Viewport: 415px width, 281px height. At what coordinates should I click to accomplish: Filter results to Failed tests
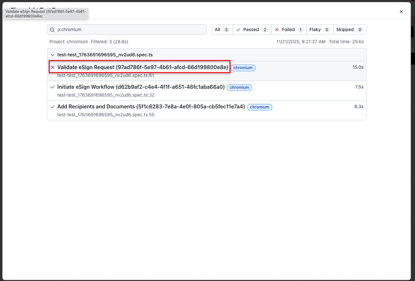[x=289, y=30]
